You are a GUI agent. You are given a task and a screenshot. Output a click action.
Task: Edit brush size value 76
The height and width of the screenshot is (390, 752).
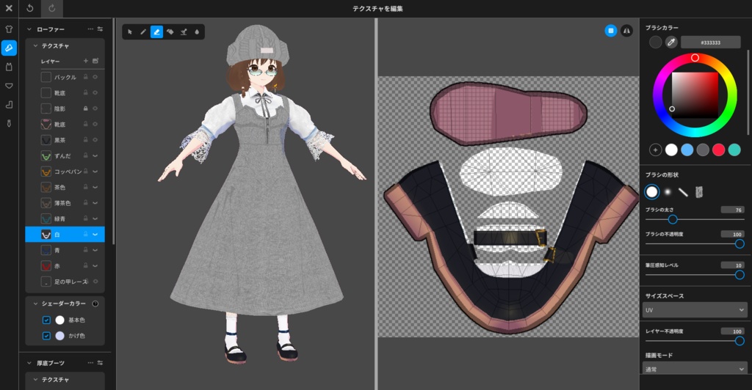[732, 210]
